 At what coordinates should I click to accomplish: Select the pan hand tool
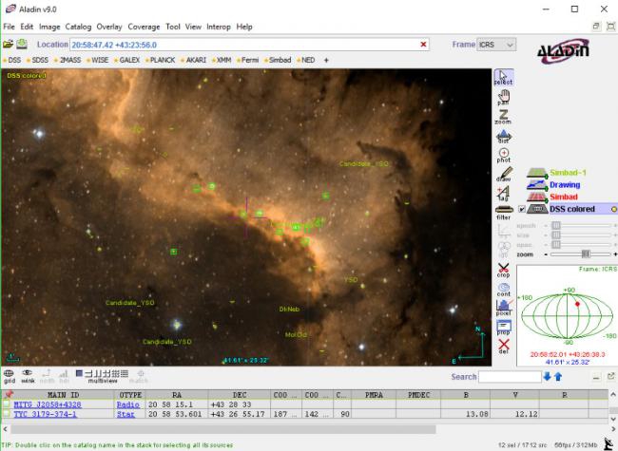click(503, 98)
